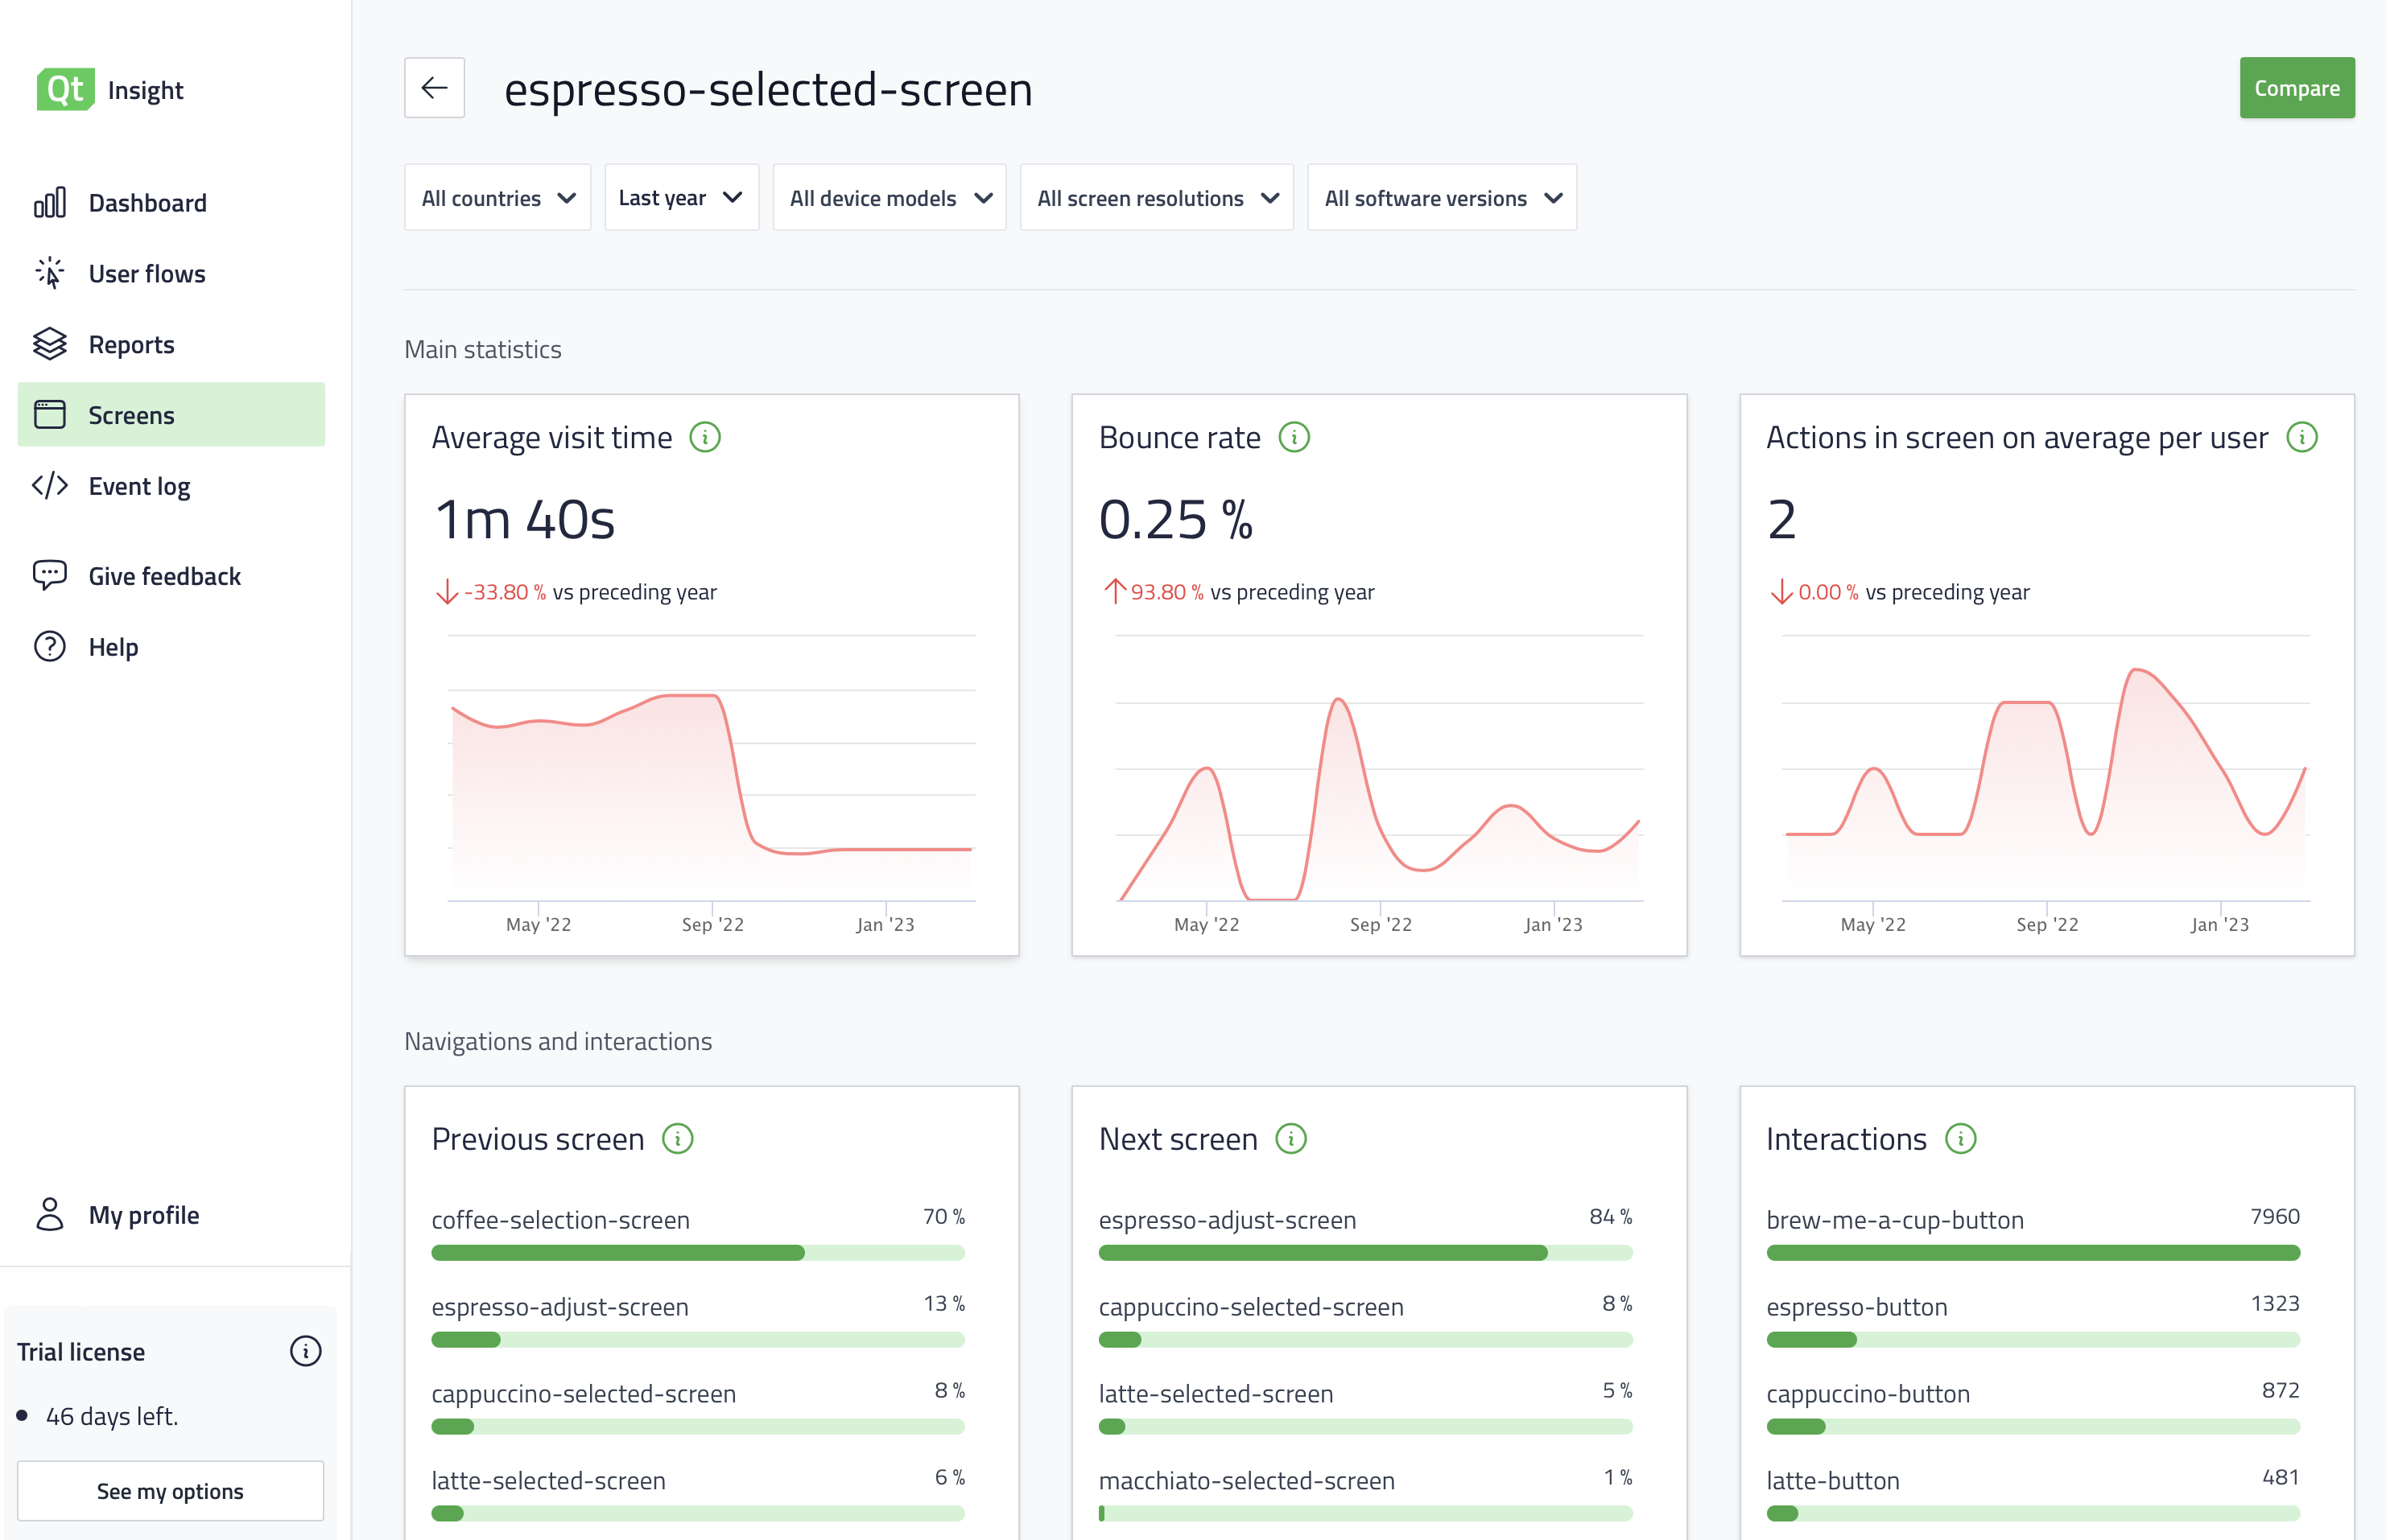Open the All countries dropdown
Viewport: 2386px width, 1540px height.
(x=497, y=197)
